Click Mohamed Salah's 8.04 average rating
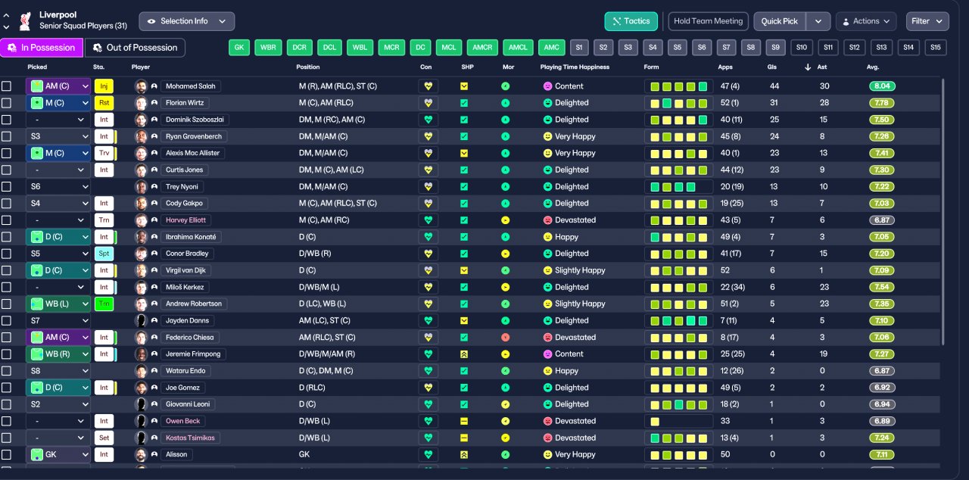The image size is (969, 480). pos(882,86)
